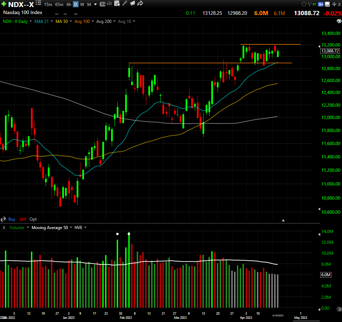Viewport: 342px width, 322px height.
Task: Click the trade arrows icon beside Buy
Action: point(3,219)
